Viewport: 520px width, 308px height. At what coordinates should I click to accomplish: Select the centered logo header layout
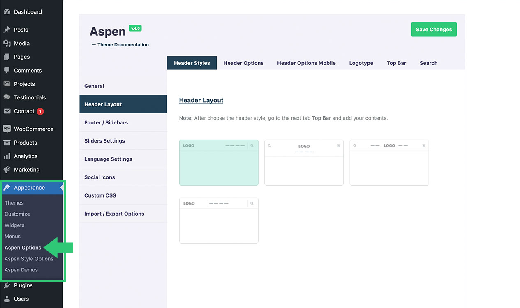click(304, 163)
